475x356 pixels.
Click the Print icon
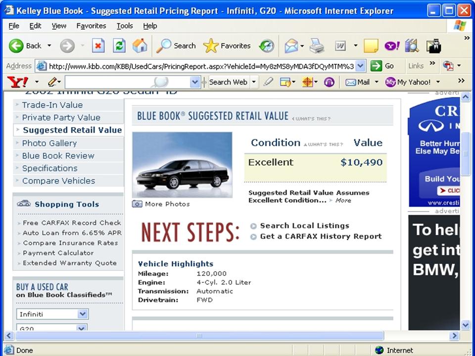tap(317, 46)
